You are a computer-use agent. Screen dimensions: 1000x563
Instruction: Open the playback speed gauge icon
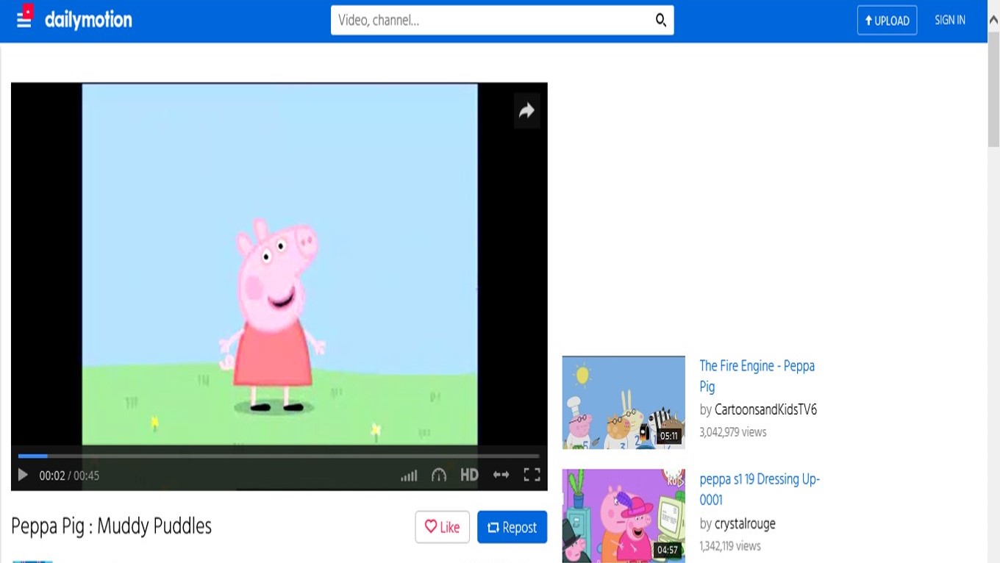439,476
